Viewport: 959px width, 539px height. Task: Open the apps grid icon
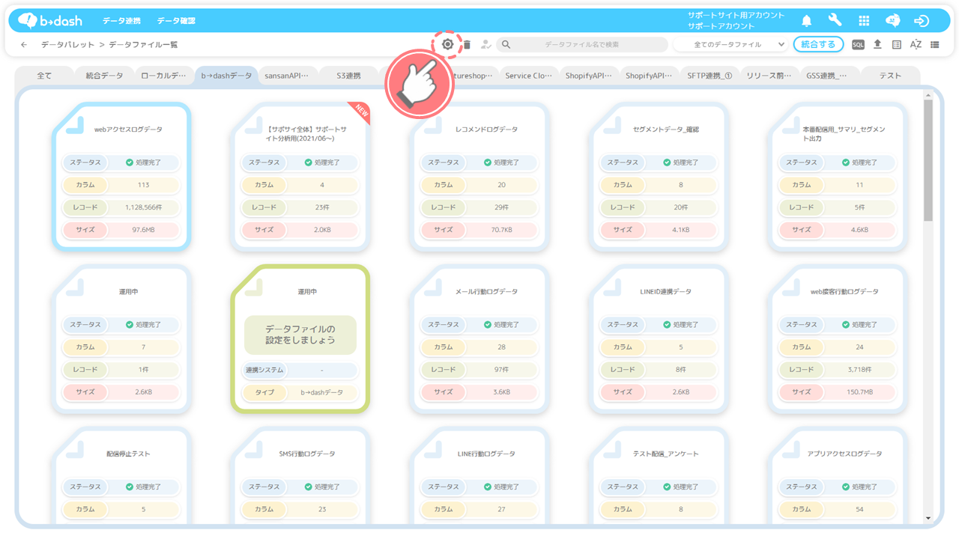(864, 21)
